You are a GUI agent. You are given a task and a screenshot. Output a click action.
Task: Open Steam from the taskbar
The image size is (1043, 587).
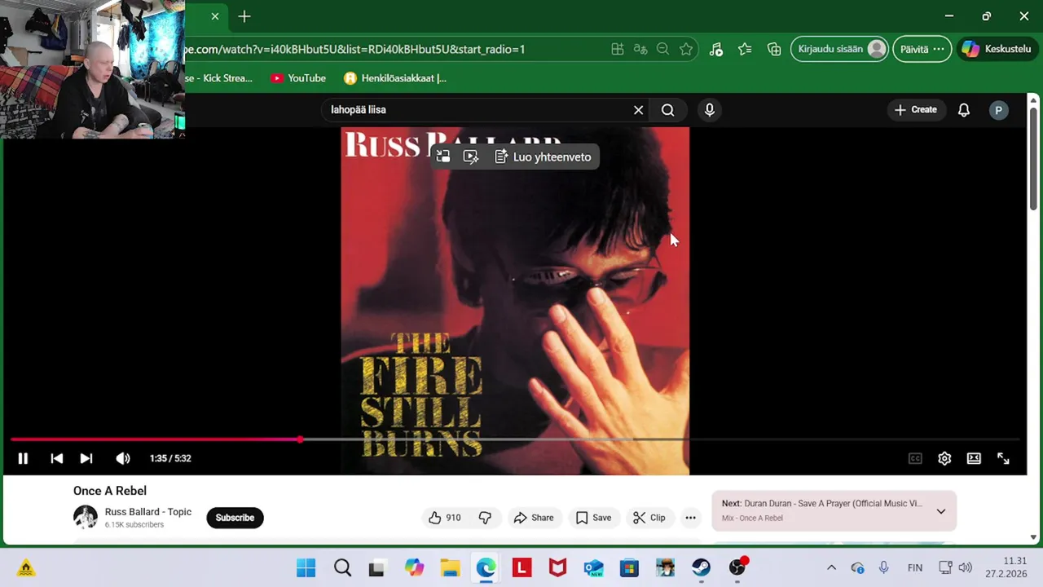coord(701,567)
